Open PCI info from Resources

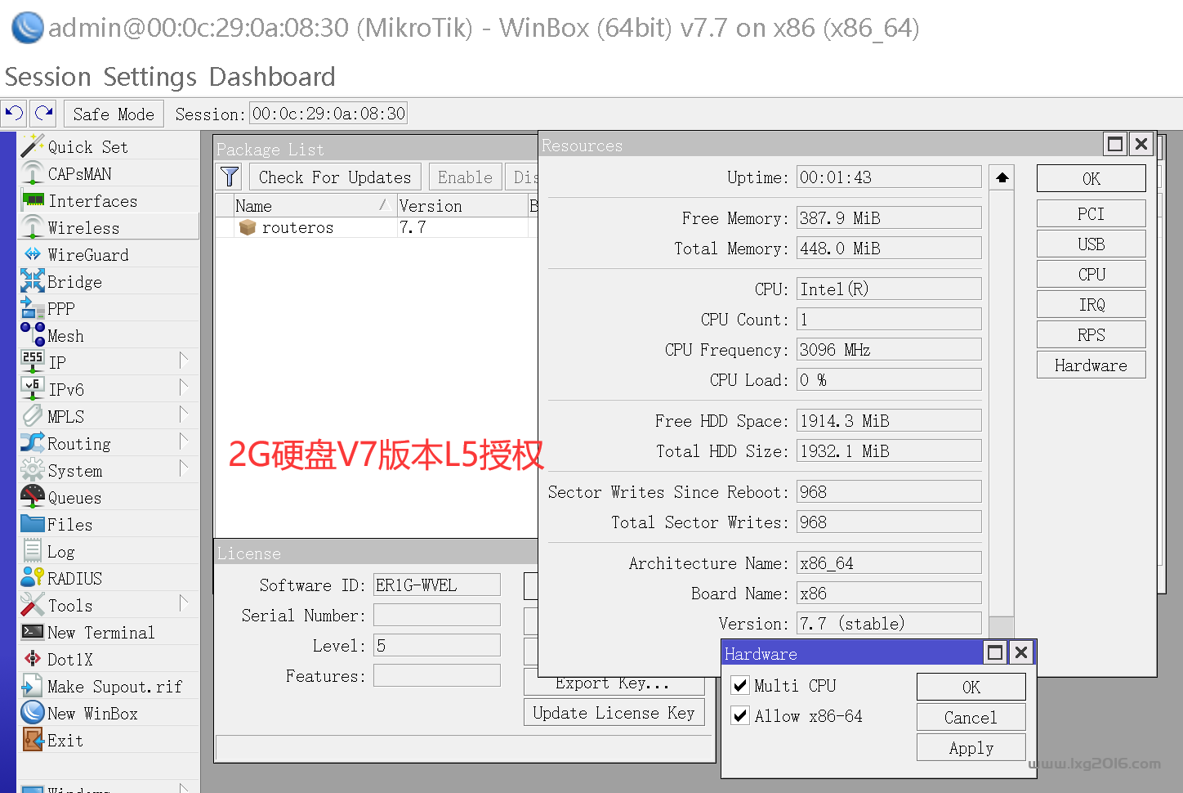(1091, 213)
